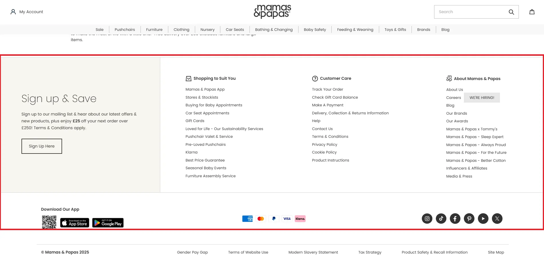This screenshot has height=259, width=544.
Task: Open the Pinterest social icon
Action: (x=469, y=219)
